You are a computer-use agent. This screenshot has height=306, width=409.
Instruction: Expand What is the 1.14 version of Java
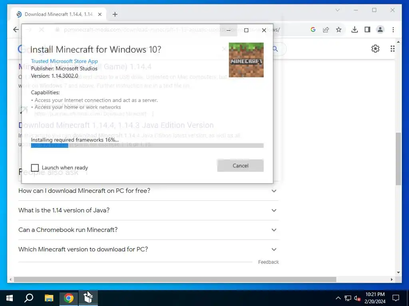click(x=148, y=210)
